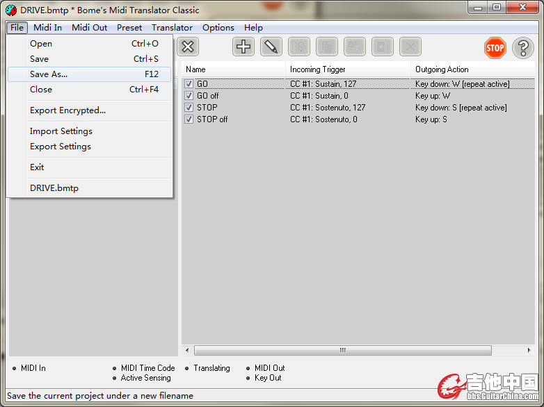Click the edit translator pencil icon
The image size is (544, 407).
271,47
